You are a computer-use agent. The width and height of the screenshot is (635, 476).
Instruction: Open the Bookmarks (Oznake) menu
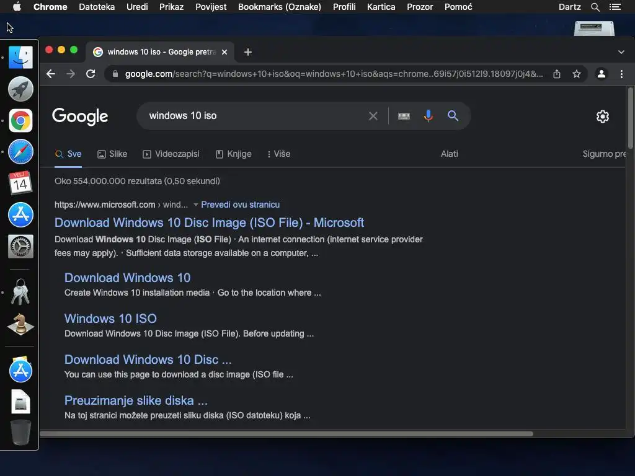click(280, 7)
